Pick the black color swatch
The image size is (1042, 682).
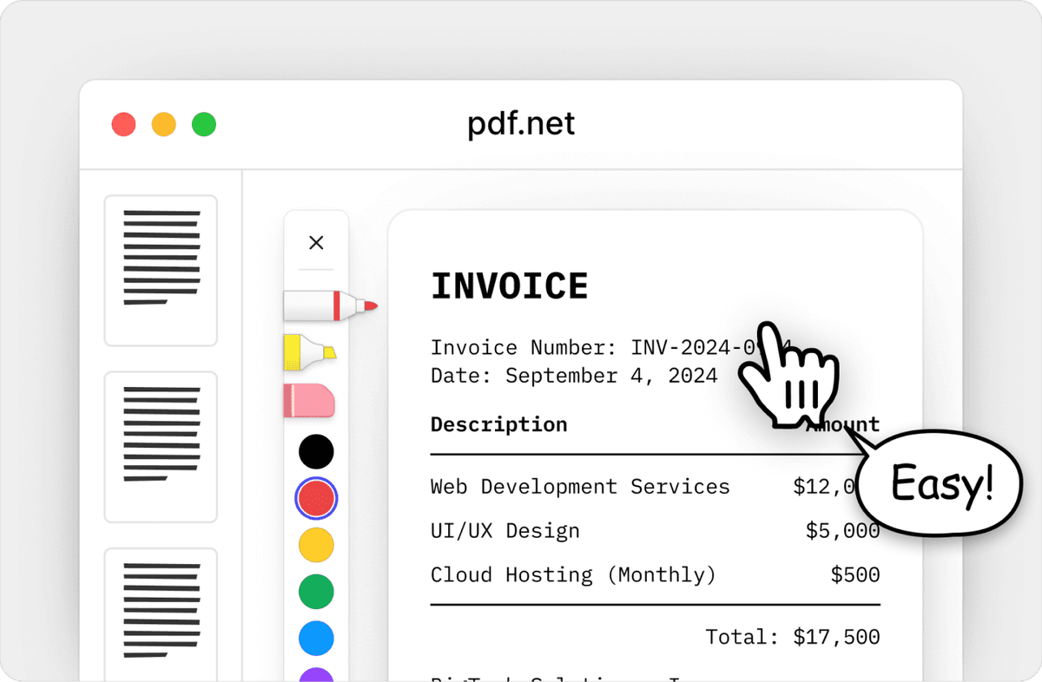(316, 451)
